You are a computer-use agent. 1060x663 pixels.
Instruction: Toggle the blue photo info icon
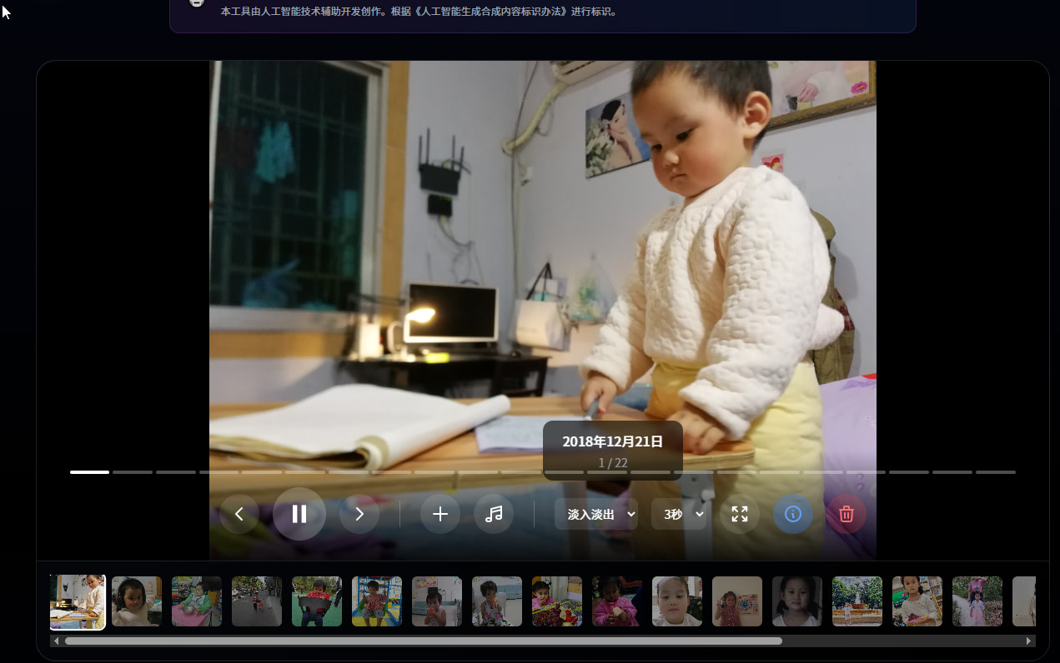point(793,514)
